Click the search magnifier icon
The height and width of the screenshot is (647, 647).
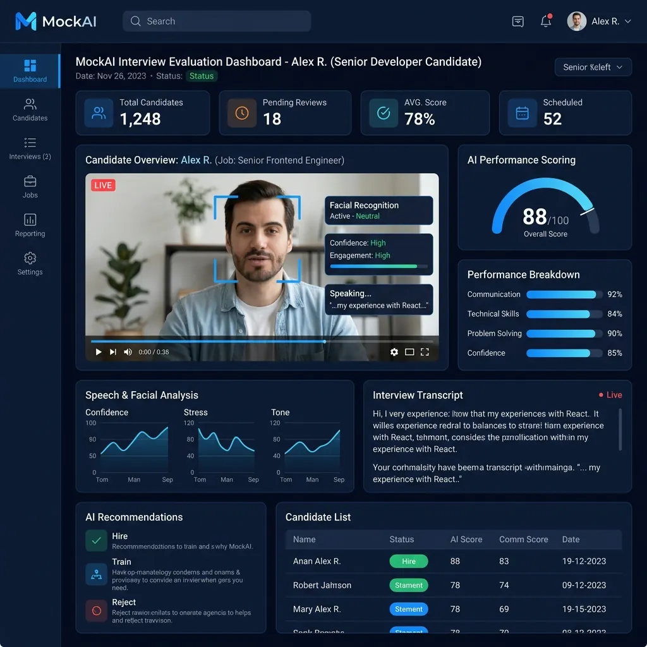tap(136, 21)
